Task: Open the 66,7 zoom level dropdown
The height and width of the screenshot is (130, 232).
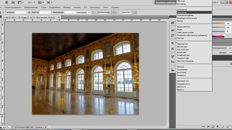Action: 32,3
